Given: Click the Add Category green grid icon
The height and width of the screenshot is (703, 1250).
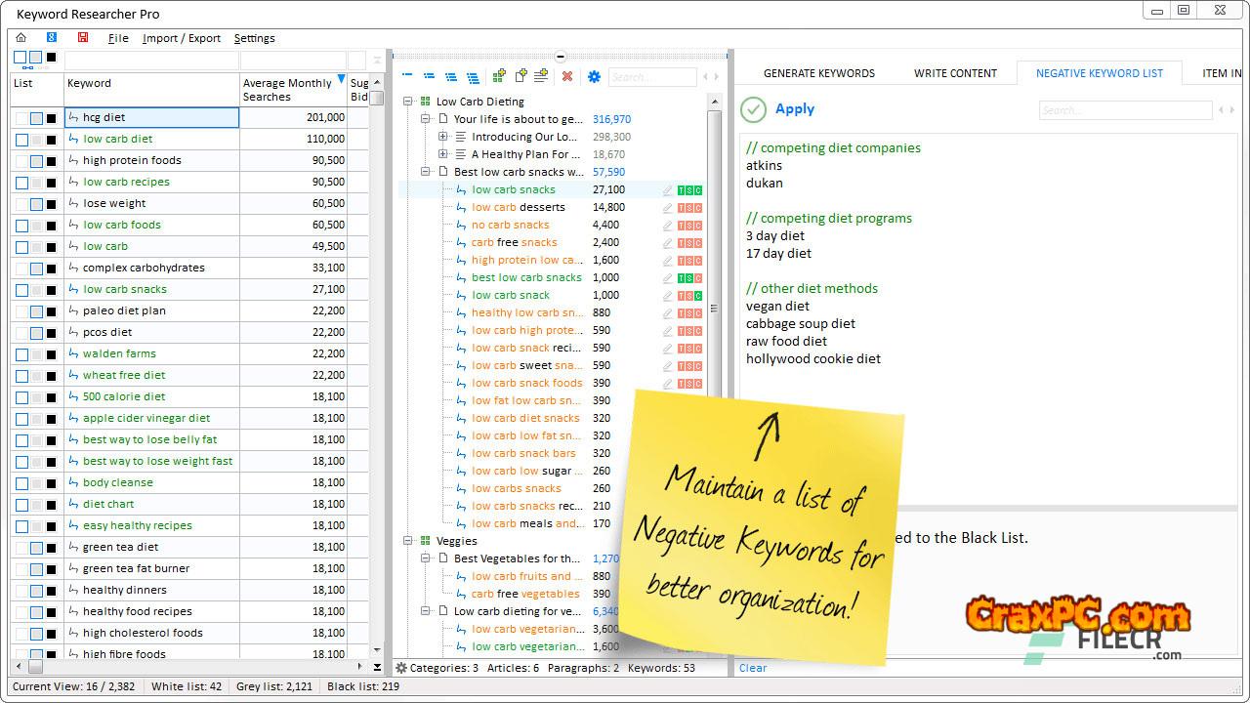Looking at the screenshot, I should click(x=499, y=76).
